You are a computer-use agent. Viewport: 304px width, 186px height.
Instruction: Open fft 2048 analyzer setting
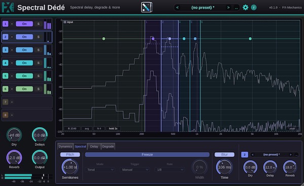[72, 128]
